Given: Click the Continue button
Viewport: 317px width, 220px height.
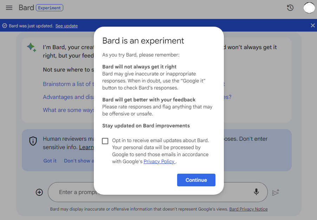Looking at the screenshot, I should click(x=196, y=180).
